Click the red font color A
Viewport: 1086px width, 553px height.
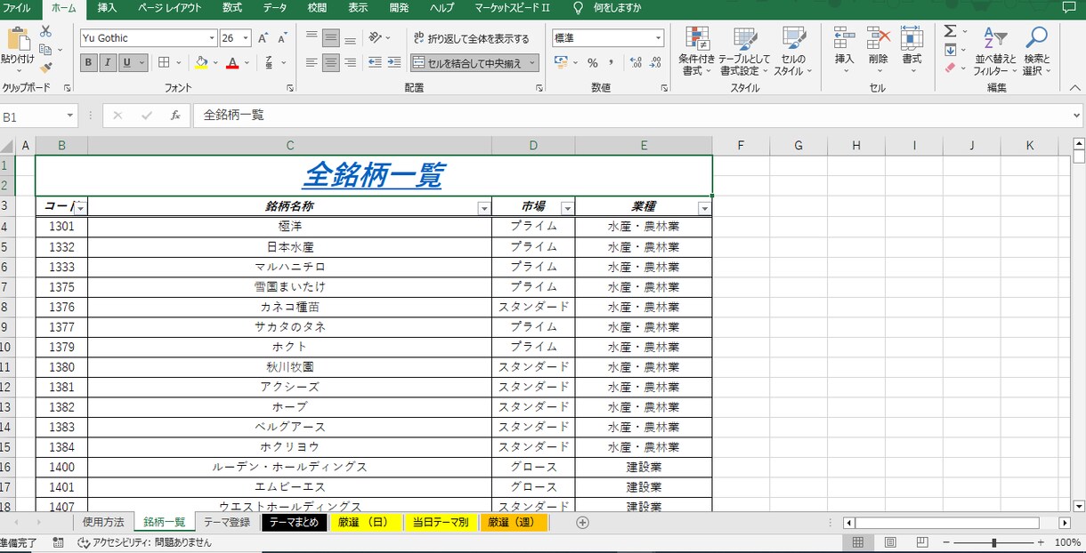pos(232,62)
